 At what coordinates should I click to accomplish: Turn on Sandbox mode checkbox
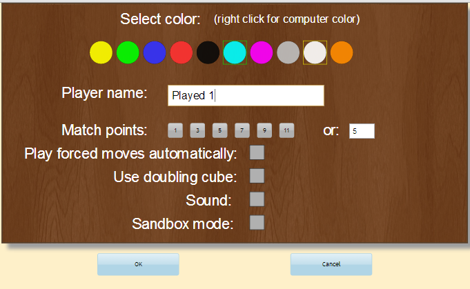(x=257, y=222)
